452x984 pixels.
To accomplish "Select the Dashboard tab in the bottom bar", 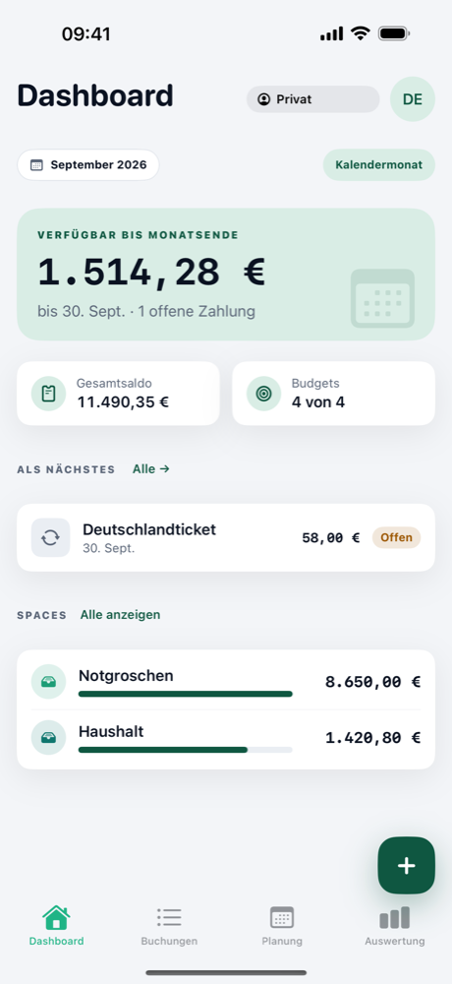I will pos(56,926).
